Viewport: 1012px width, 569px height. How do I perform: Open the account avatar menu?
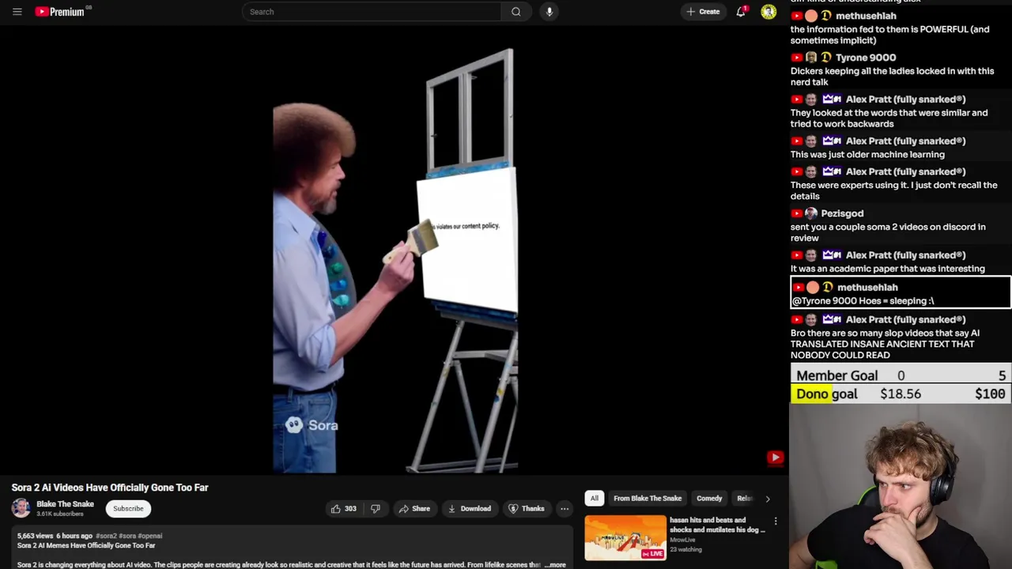(x=768, y=12)
